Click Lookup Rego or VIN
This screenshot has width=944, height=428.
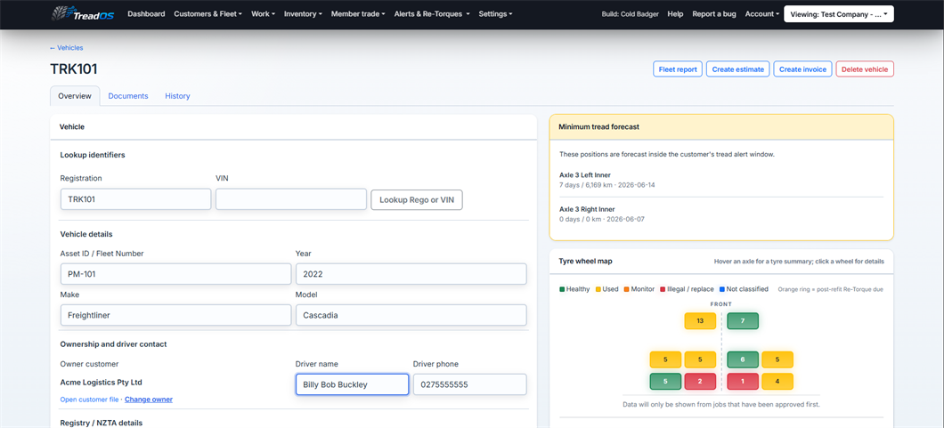417,199
